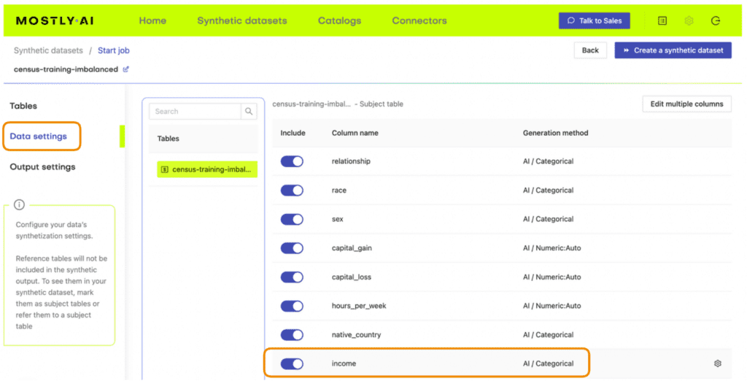Click the logout icon in header
747x381 pixels.
715,20
